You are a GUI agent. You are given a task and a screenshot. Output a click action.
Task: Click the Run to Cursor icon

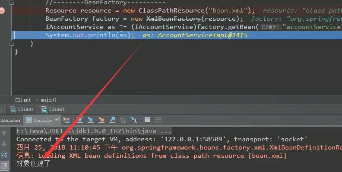coord(134,120)
